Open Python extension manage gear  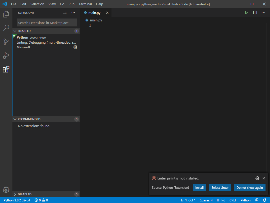click(75, 47)
